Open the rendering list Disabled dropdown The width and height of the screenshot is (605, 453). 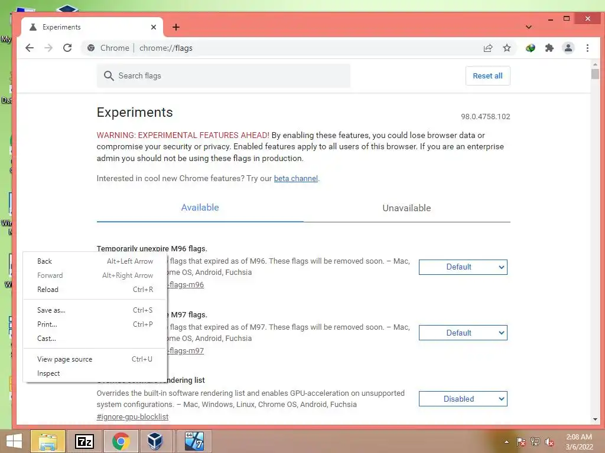point(463,399)
